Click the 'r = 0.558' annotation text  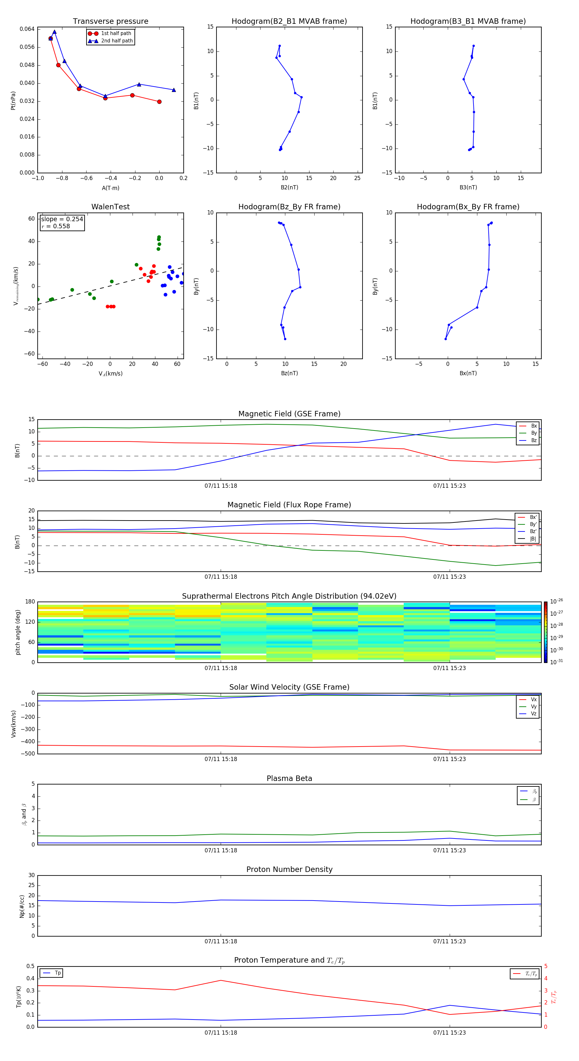56,226
